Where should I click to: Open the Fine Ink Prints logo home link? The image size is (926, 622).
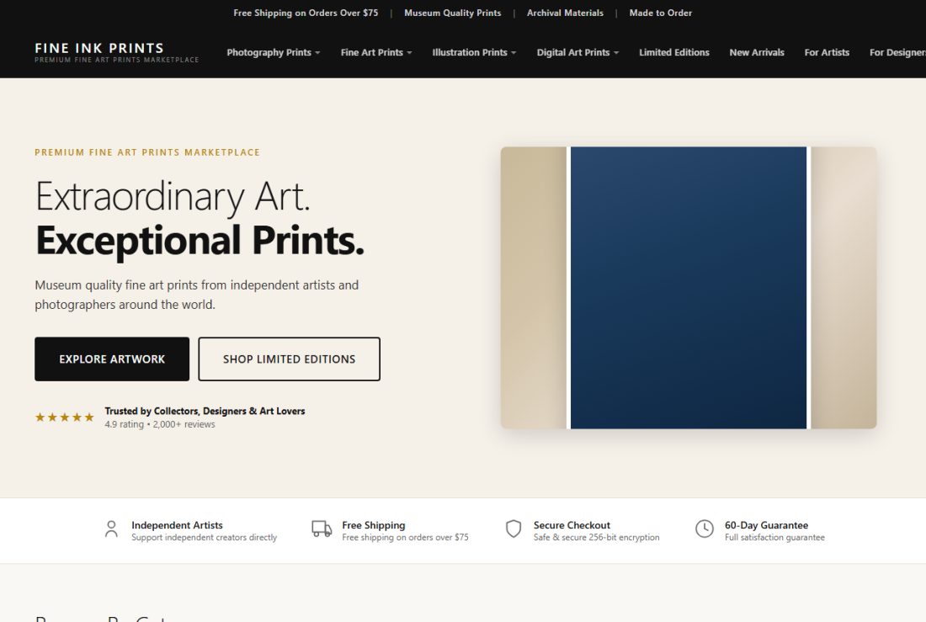coord(116,52)
